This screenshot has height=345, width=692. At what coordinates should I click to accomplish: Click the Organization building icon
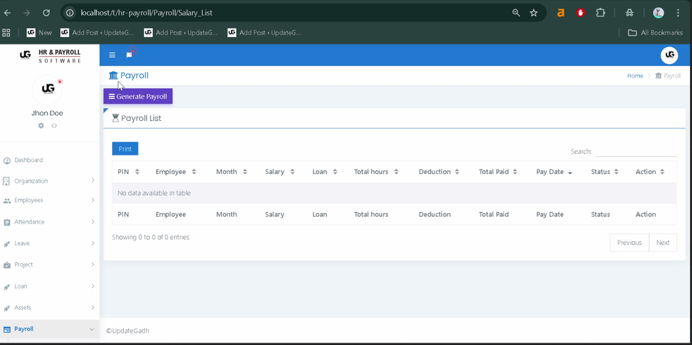6,182
